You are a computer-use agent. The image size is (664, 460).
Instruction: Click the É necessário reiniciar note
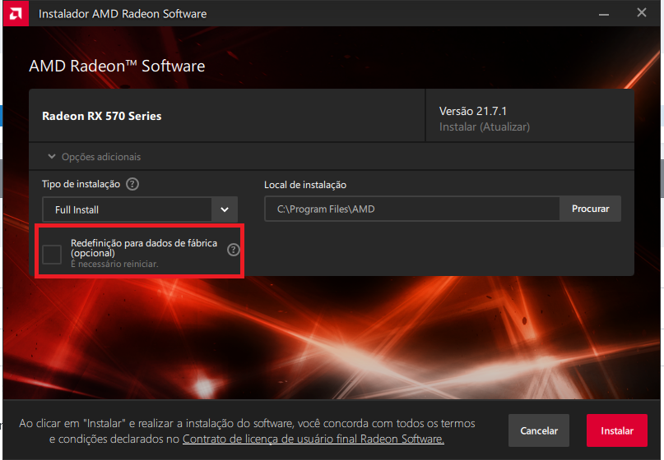(x=114, y=264)
